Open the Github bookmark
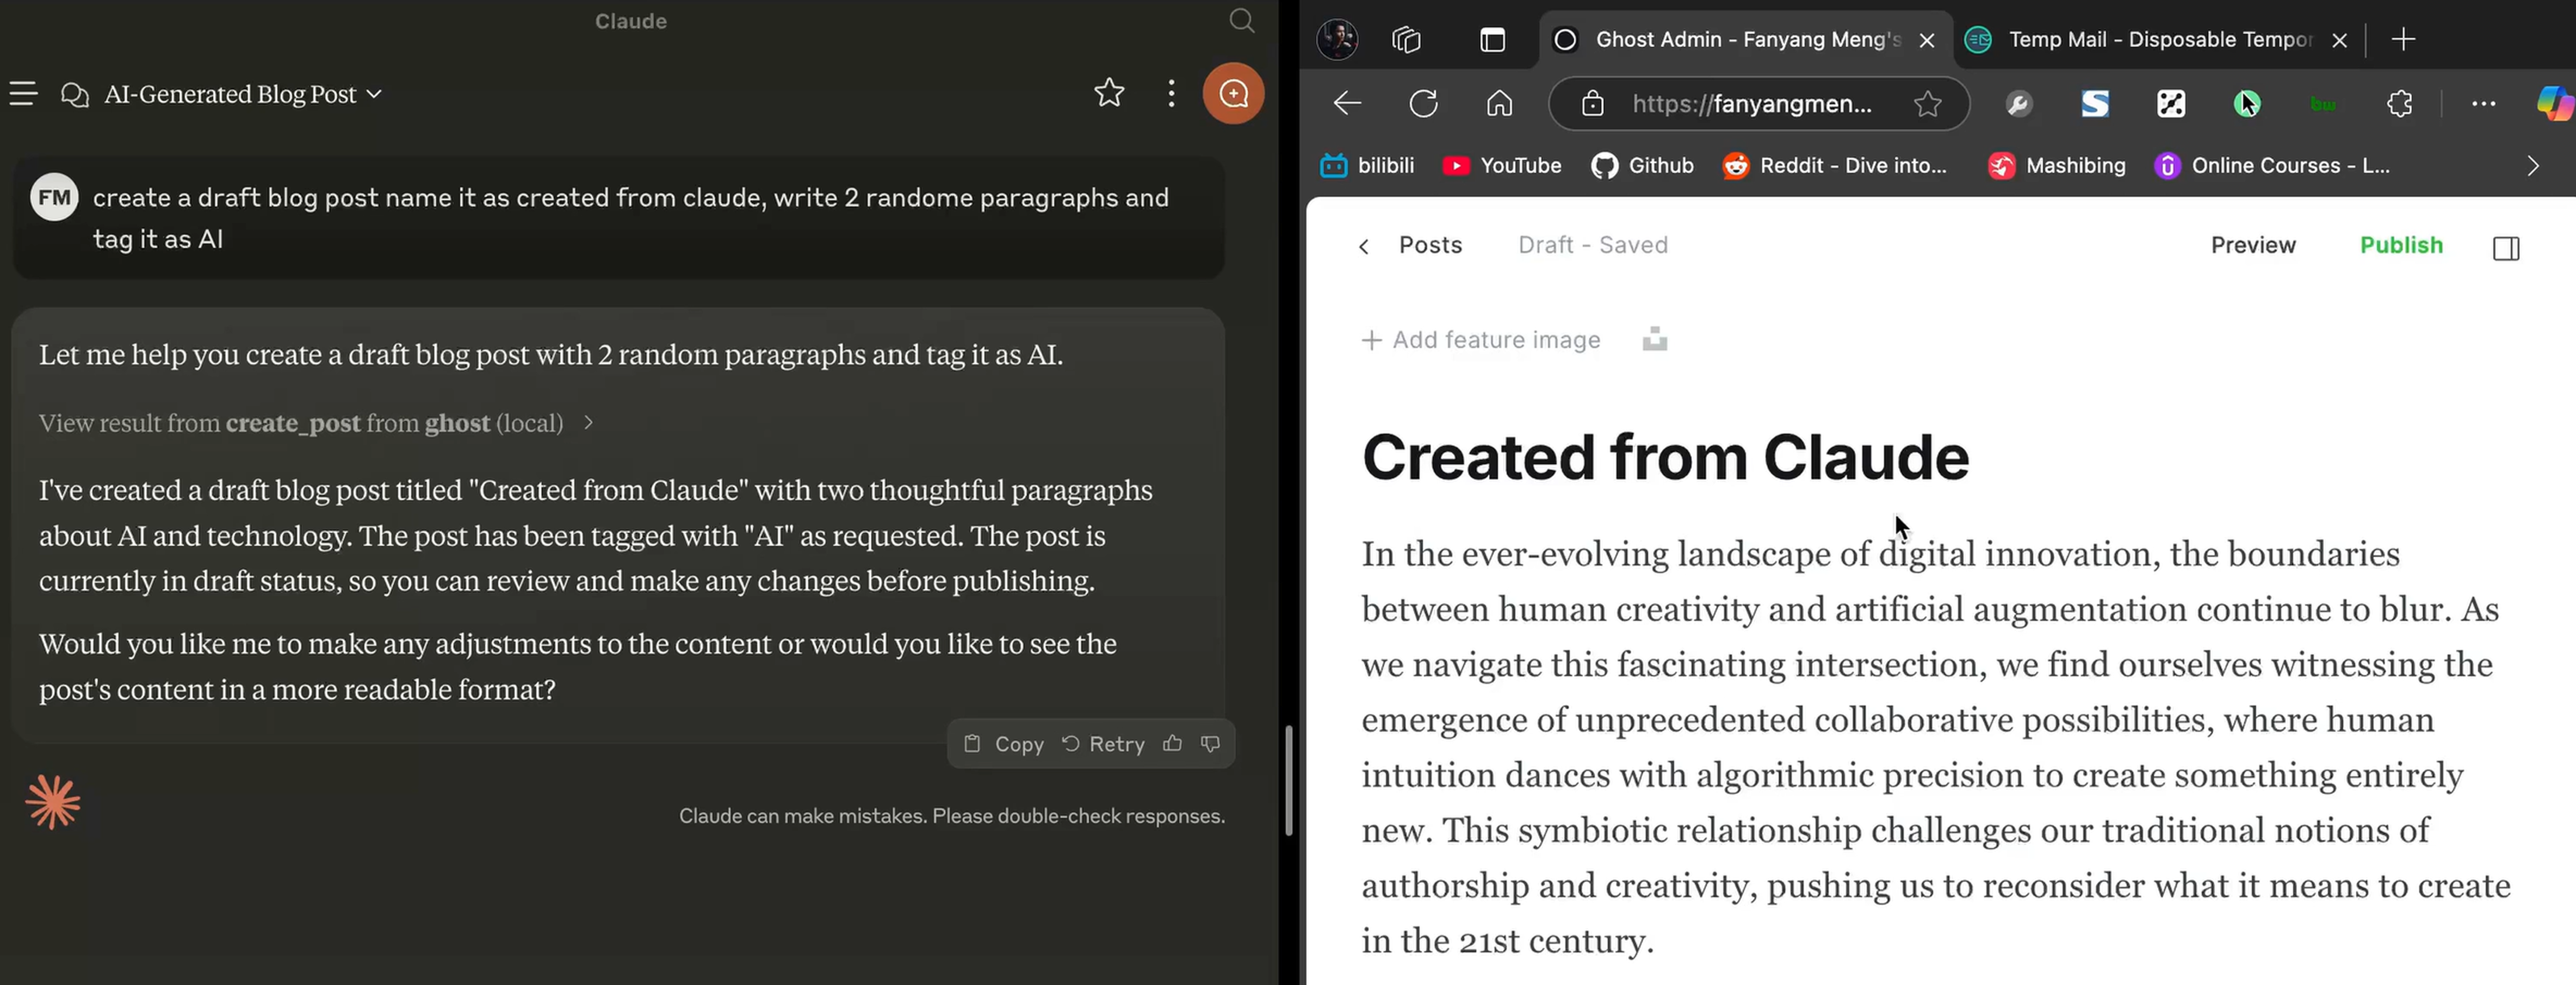2576x985 pixels. 1643,166
